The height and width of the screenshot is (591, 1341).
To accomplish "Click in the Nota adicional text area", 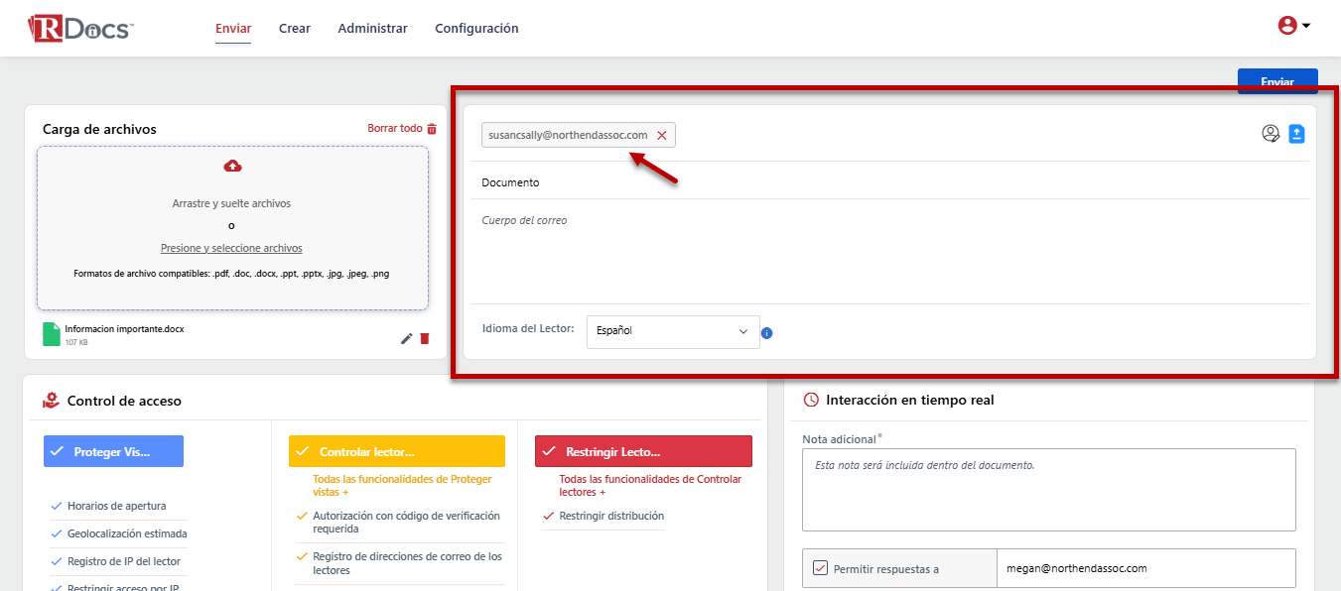I will tap(1048, 490).
